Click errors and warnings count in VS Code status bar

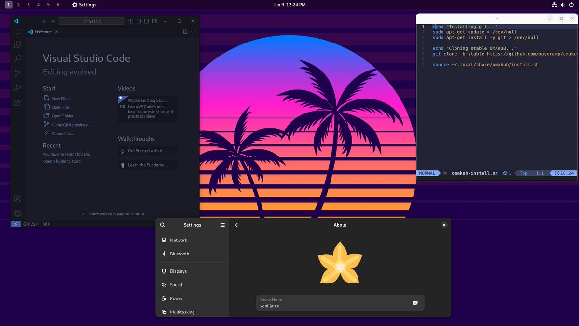pos(30,224)
